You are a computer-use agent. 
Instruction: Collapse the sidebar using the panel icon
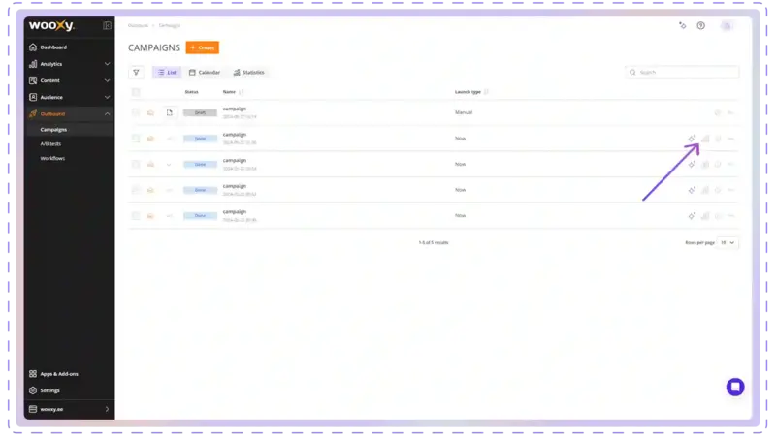point(107,25)
